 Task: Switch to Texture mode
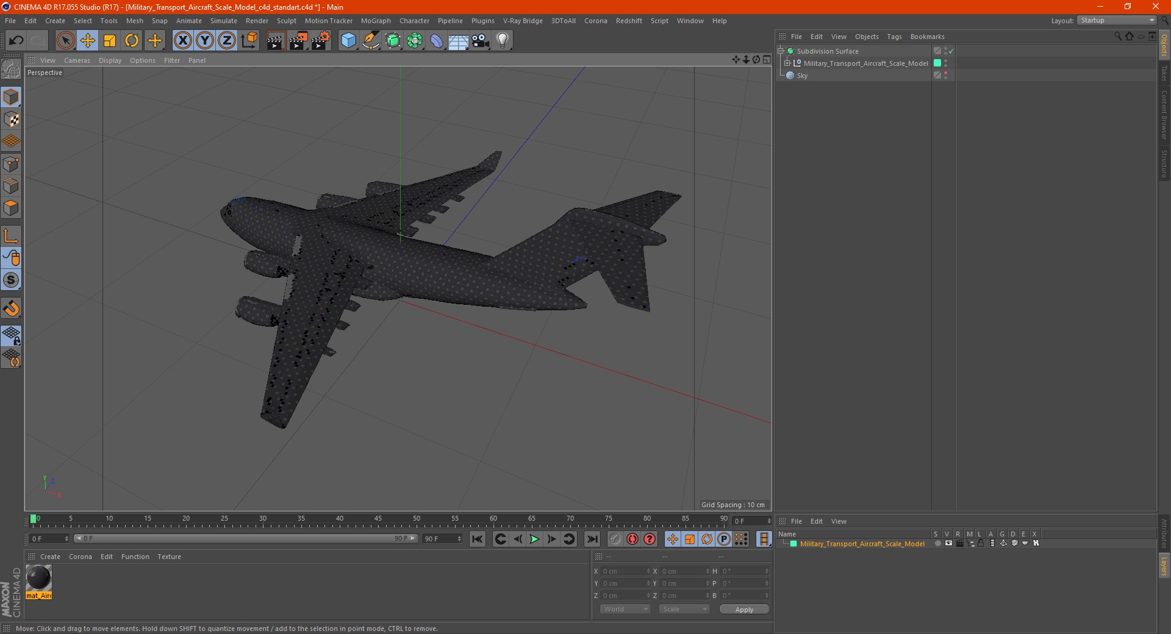click(11, 119)
